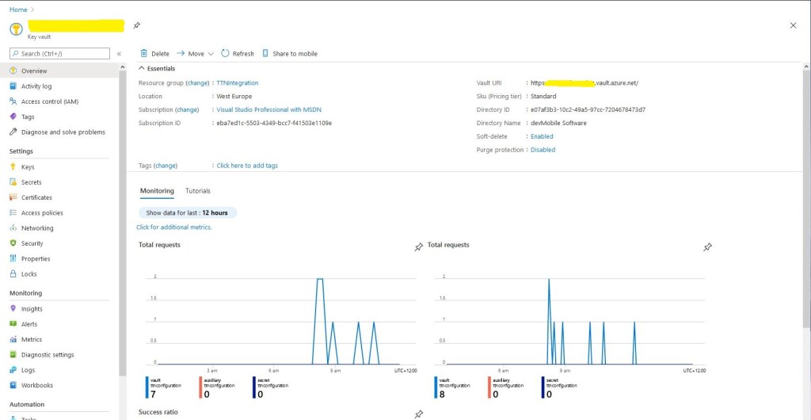Click the Refresh icon in toolbar
811x420 pixels.
pyautogui.click(x=225, y=54)
